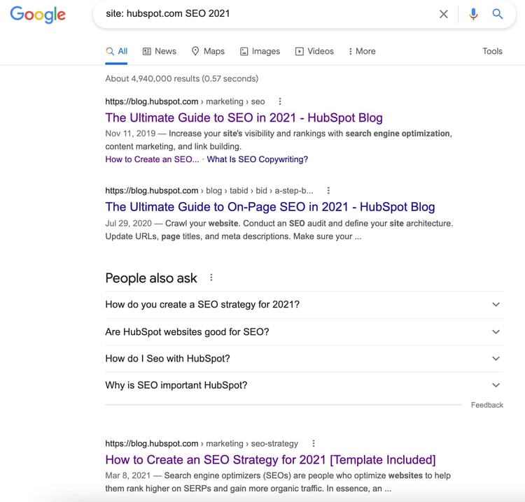Open three-dot menu beside On-Page SEO result URL
This screenshot has width=525, height=502.
[x=328, y=190]
